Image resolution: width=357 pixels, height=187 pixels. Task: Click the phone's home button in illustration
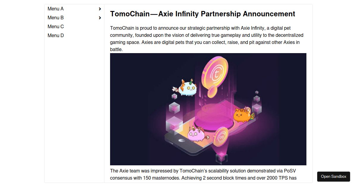(x=181, y=140)
